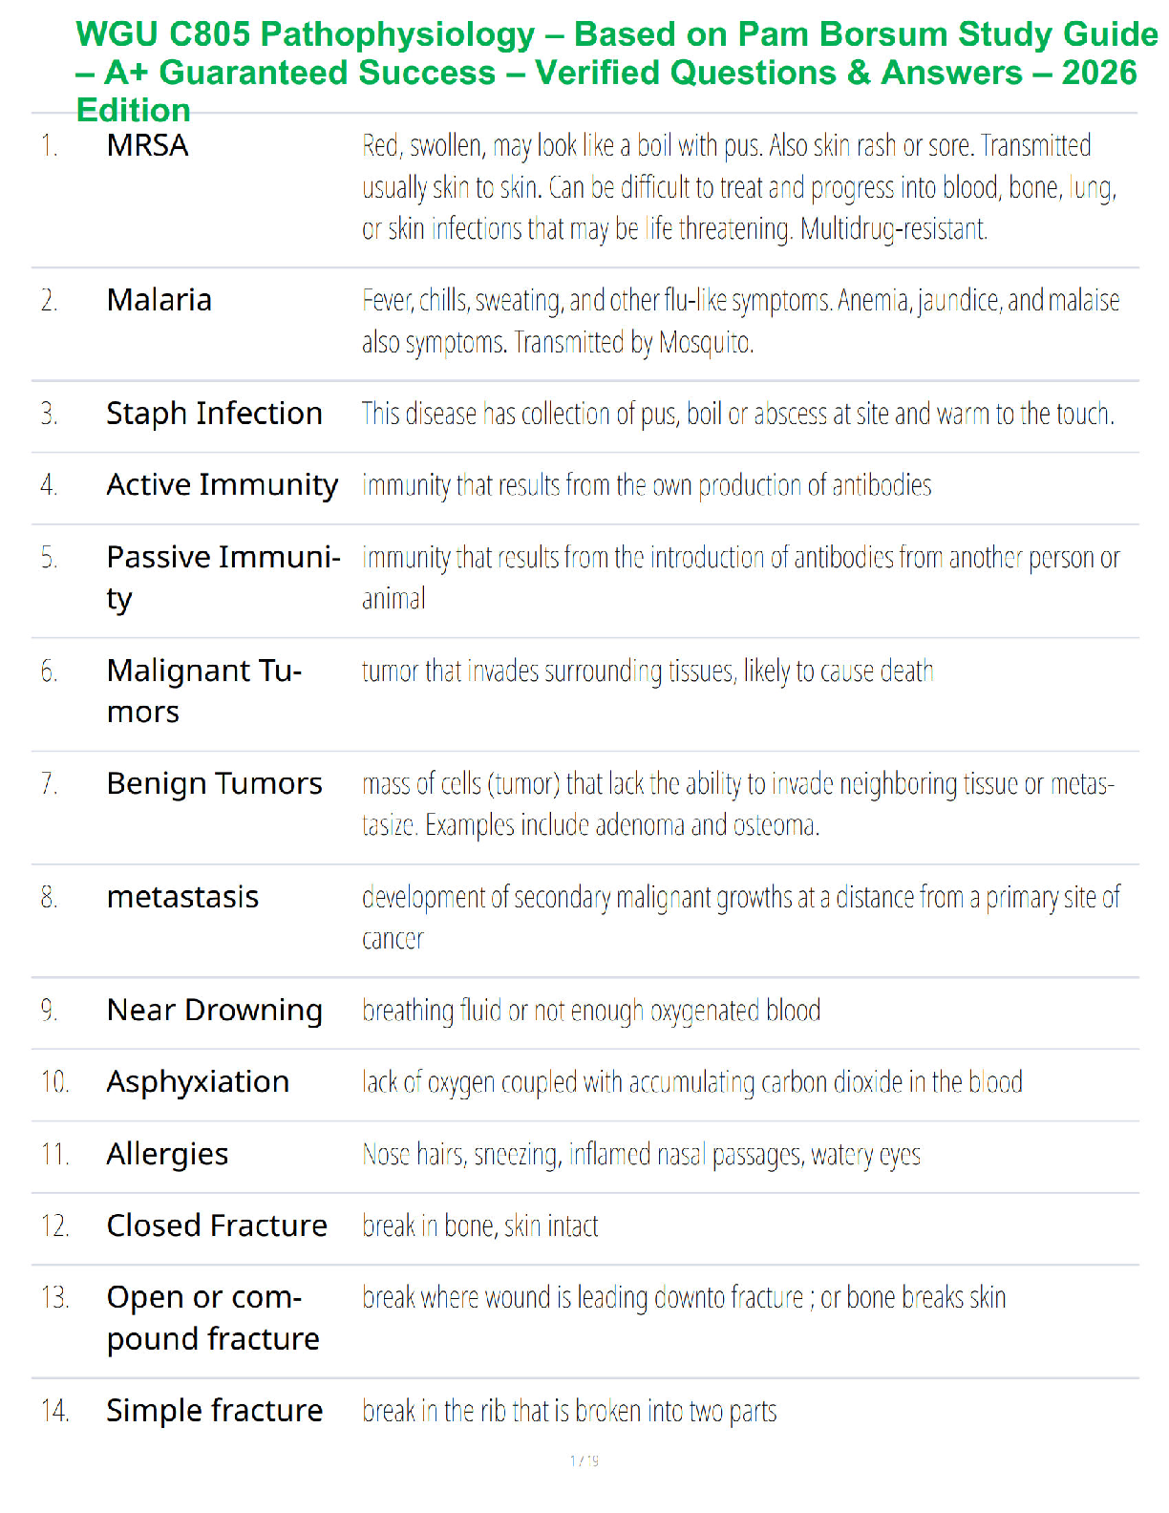Click the Allergies definition mentioning watery eyes
The image size is (1169, 1513).
click(x=641, y=1155)
